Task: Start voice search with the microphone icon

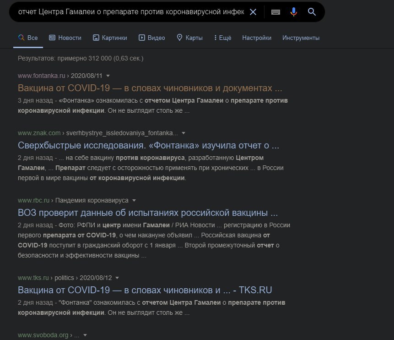Action: 293,12
